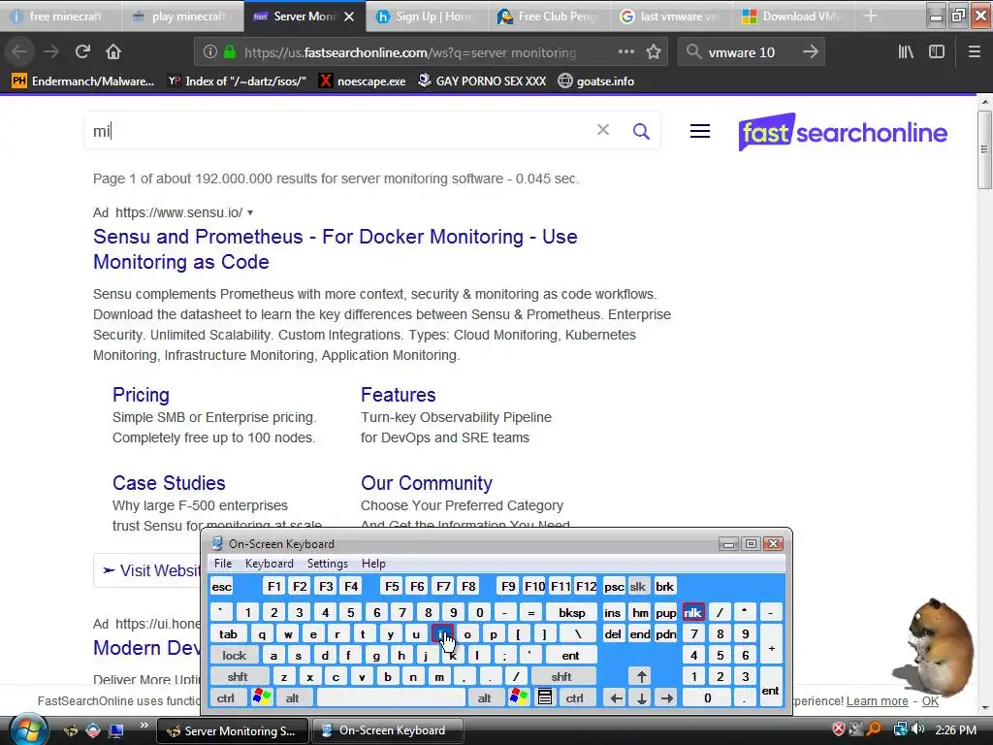Viewport: 993px width, 745px height.
Task: Open Settings menu in On-Screen Keyboard
Action: (x=328, y=564)
